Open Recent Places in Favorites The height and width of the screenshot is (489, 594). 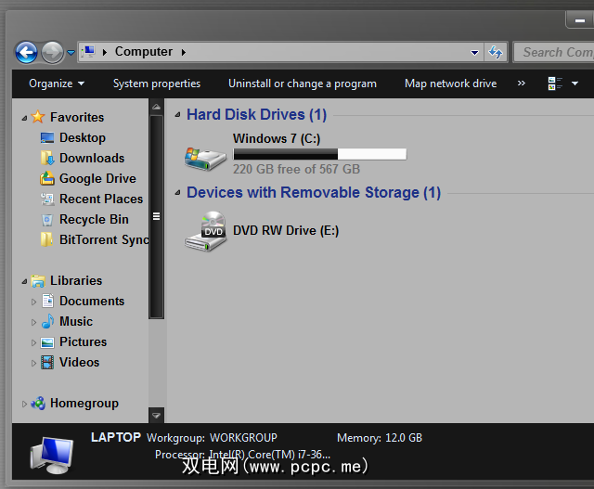coord(101,199)
